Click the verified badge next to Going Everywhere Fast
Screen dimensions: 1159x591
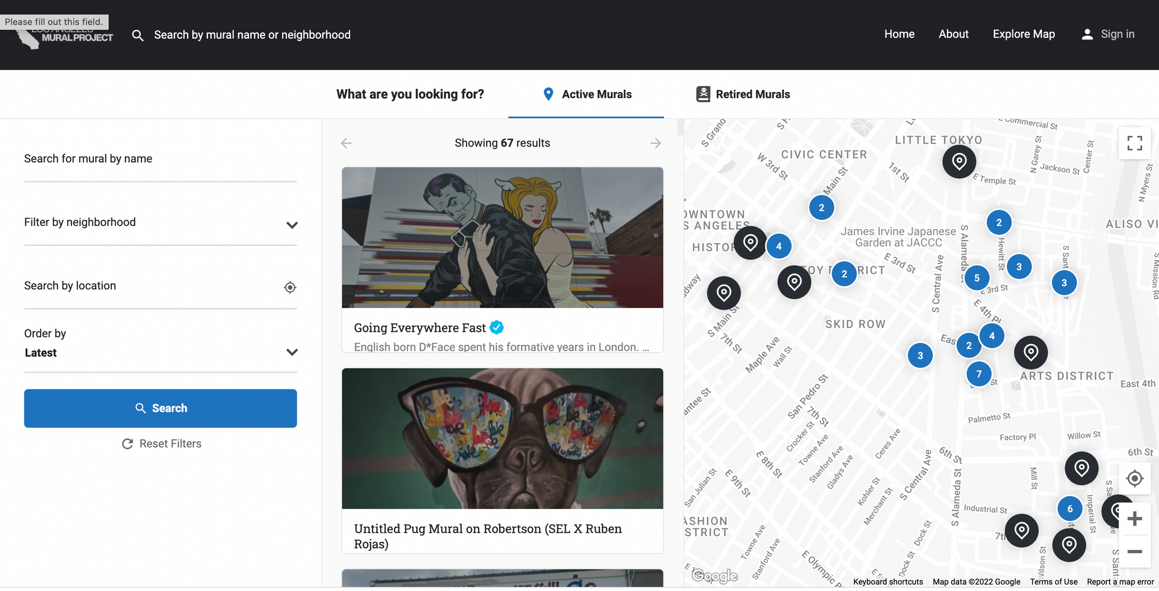click(497, 328)
